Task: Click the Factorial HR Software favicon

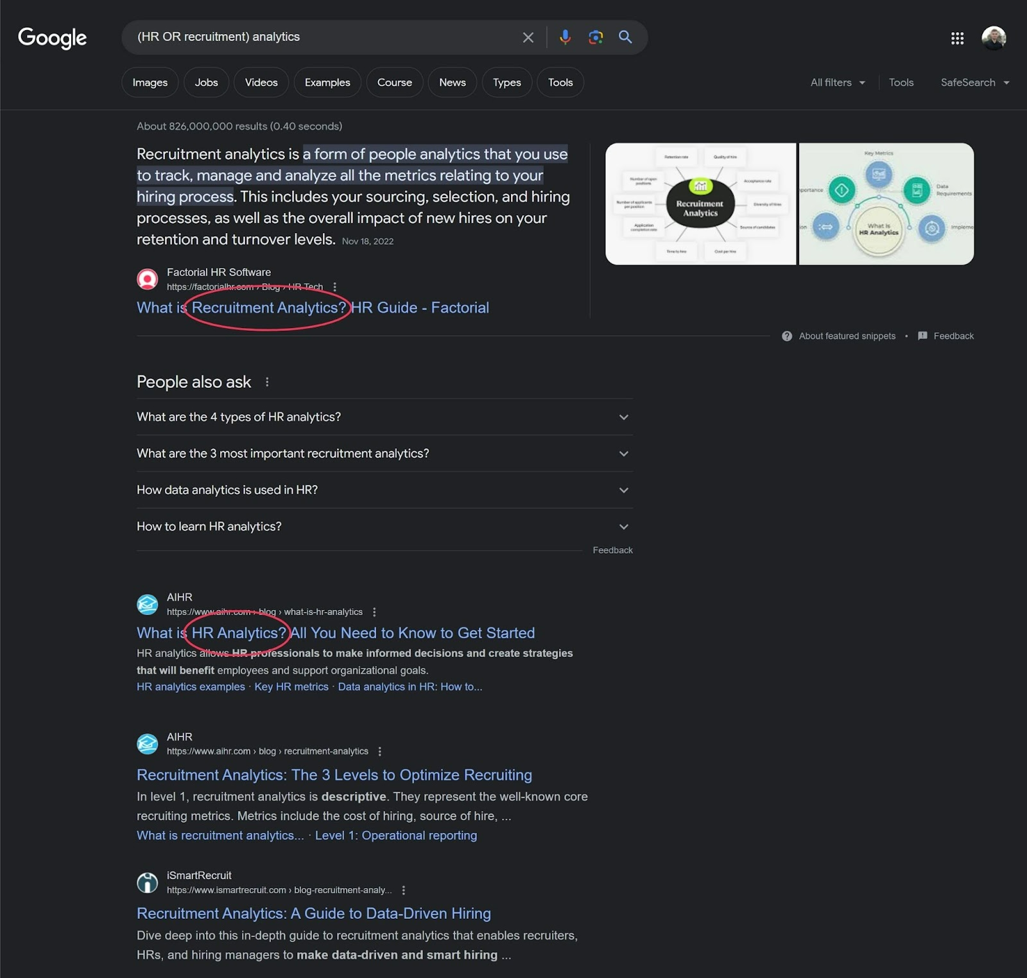Action: (x=148, y=279)
